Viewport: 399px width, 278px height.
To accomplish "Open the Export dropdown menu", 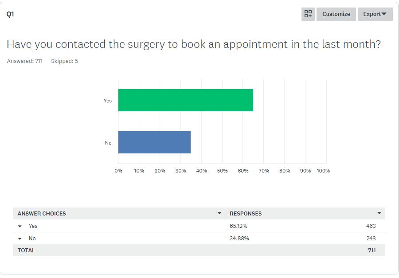I will point(375,14).
